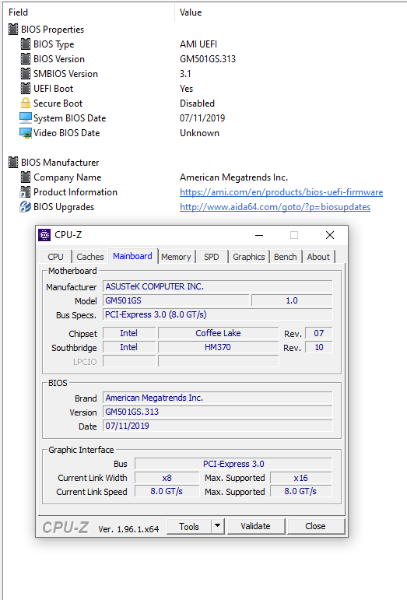Select the System BIOS Date row label
This screenshot has height=600, width=407.
click(69, 118)
